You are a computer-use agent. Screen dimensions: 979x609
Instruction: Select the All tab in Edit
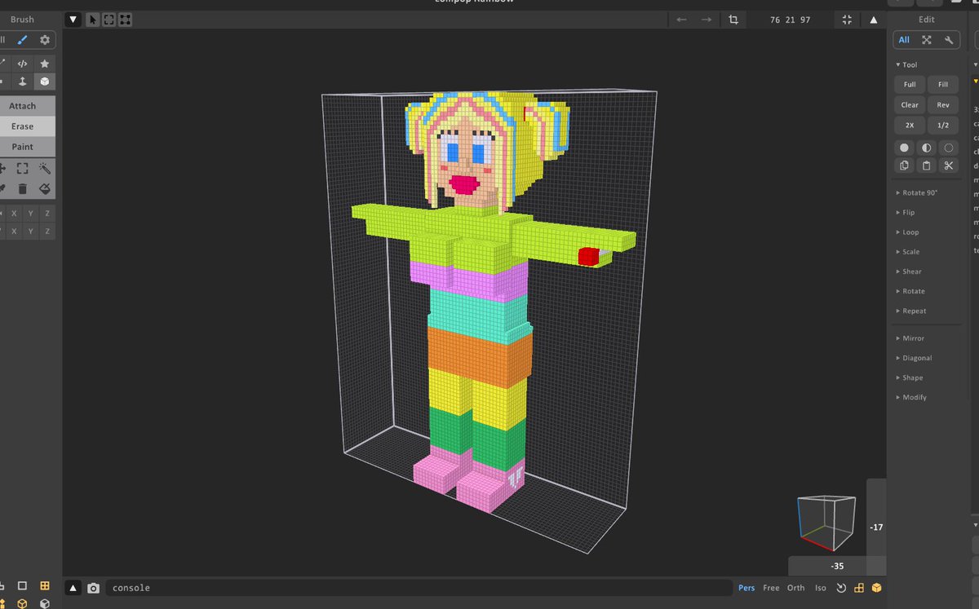coord(904,40)
